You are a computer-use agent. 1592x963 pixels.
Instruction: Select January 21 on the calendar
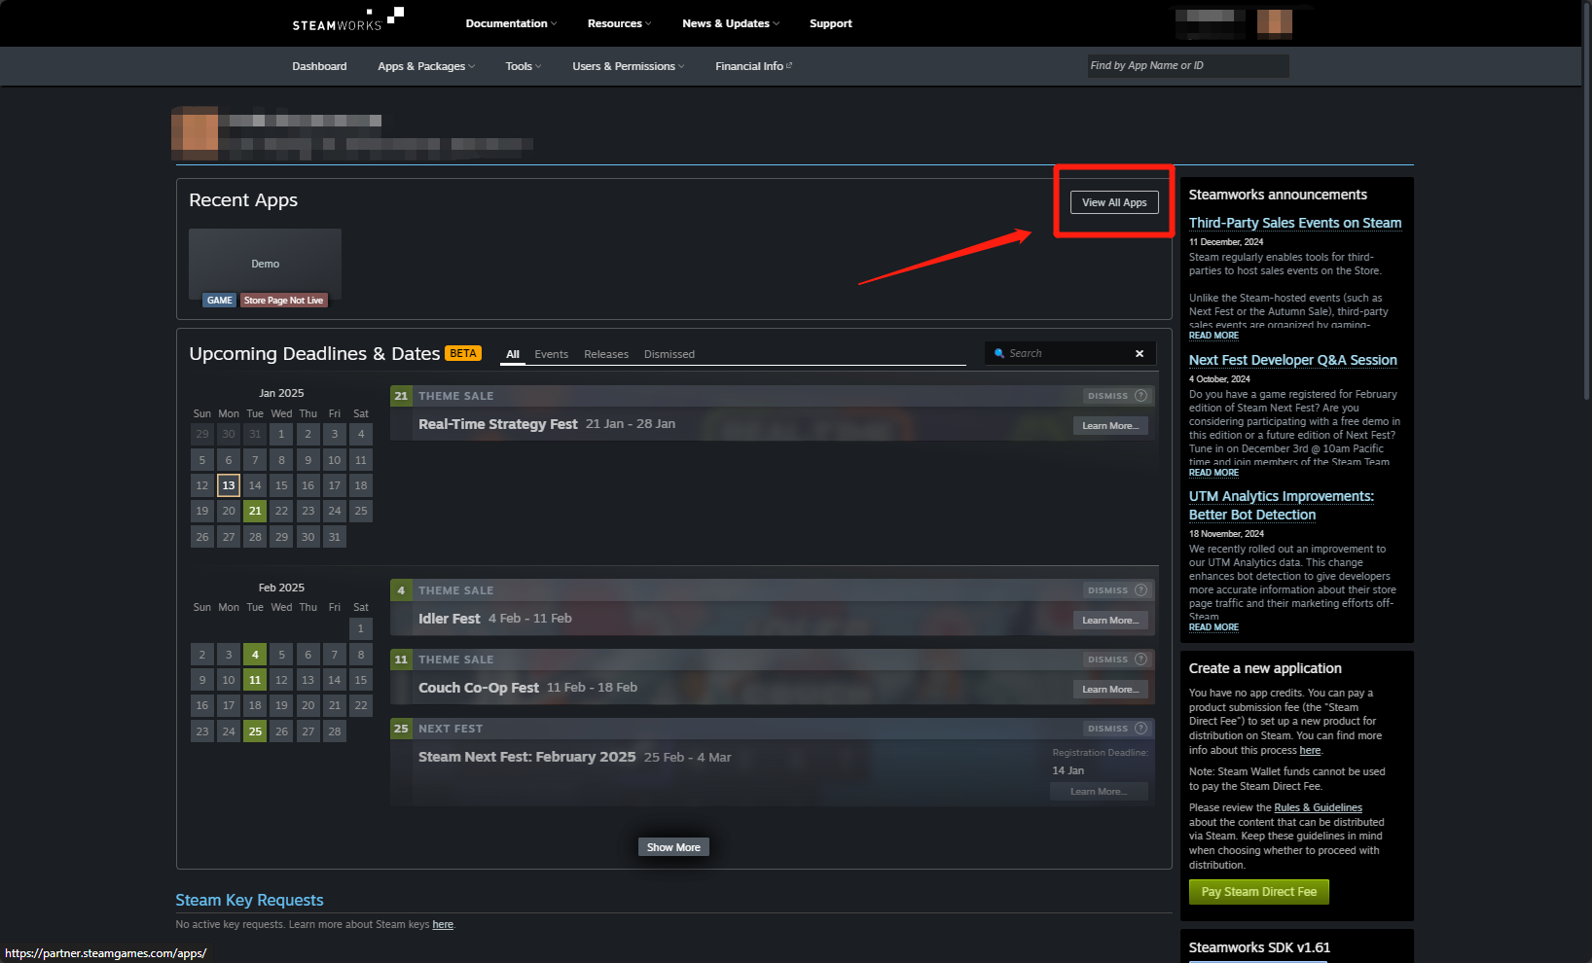coord(255,511)
